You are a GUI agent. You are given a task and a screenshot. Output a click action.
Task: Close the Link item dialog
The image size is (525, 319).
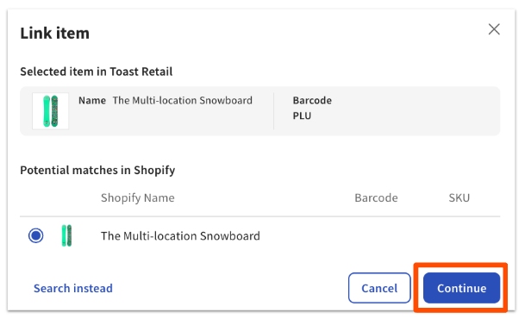(x=494, y=29)
